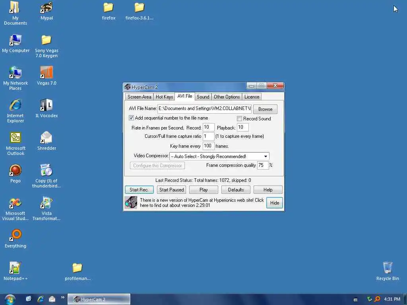Open the My Documents desktop icon
The width and height of the screenshot is (407, 305).
(15, 13)
